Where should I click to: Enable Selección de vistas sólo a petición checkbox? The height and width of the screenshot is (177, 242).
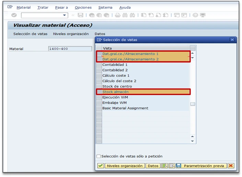click(99, 156)
